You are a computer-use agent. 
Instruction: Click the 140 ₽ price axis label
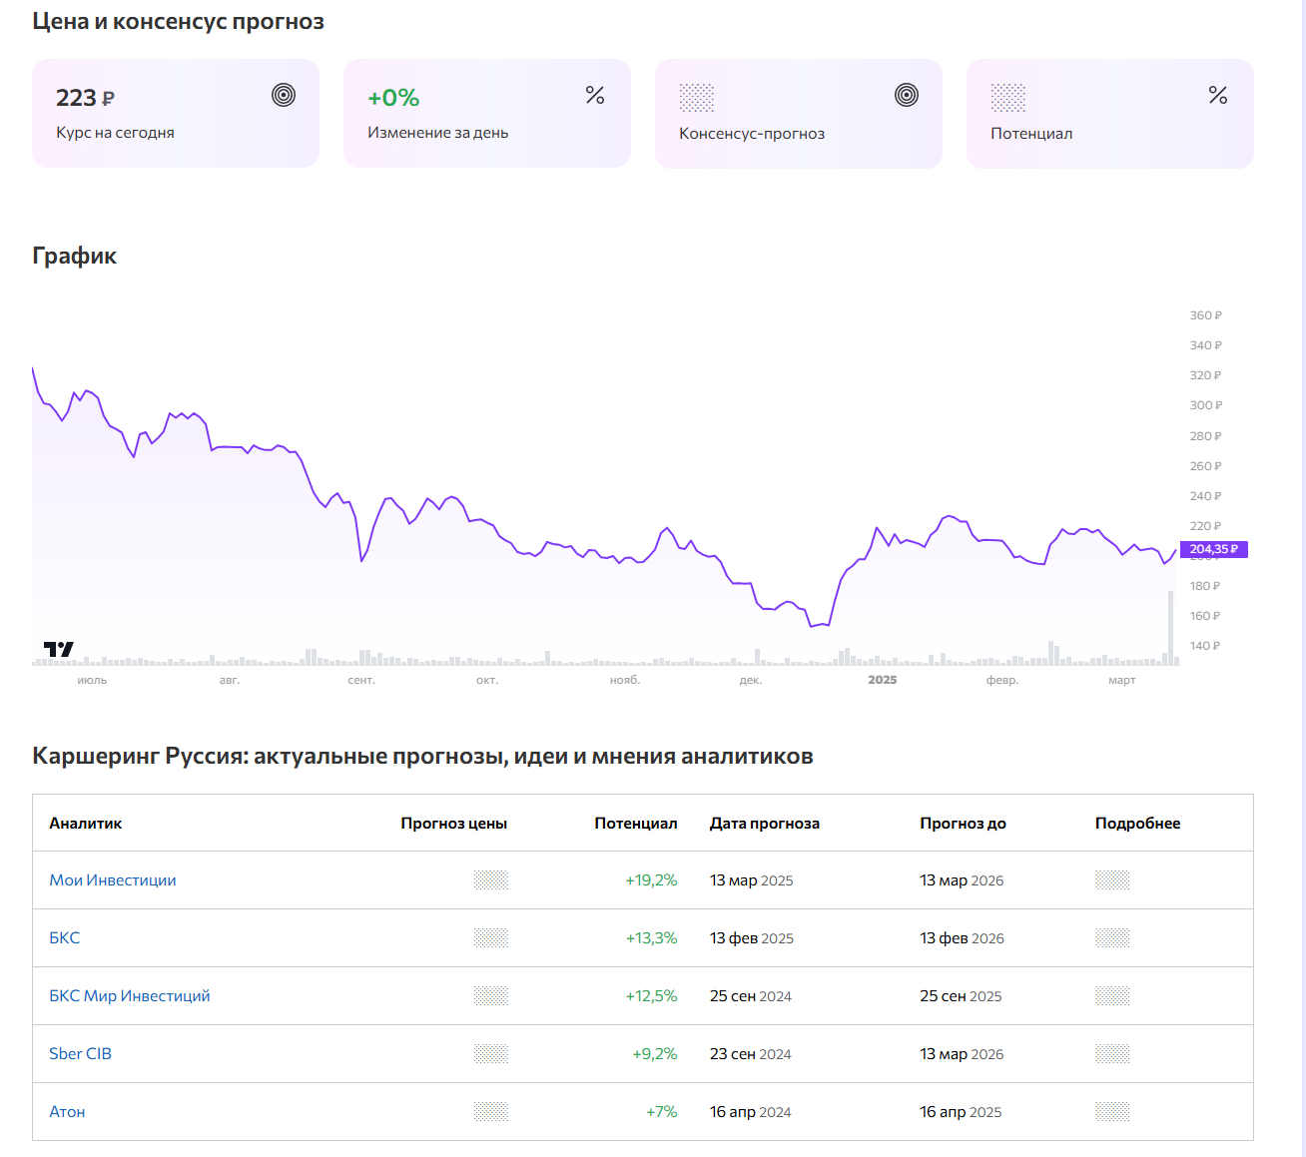[1205, 646]
